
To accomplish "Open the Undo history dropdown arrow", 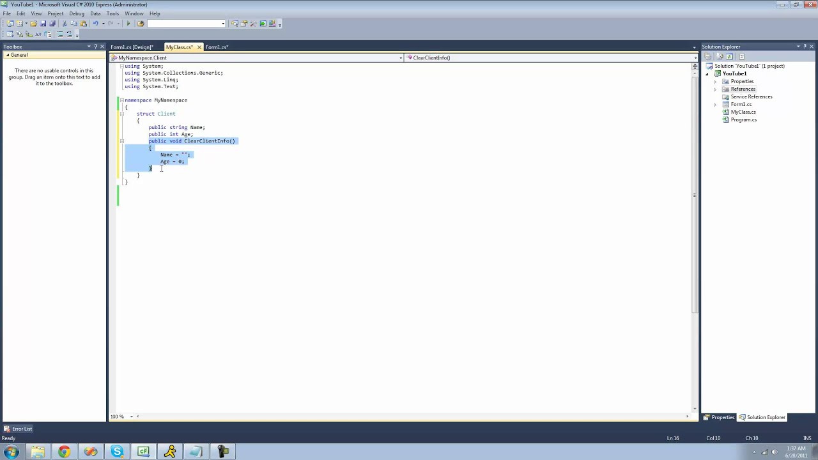I will point(103,24).
